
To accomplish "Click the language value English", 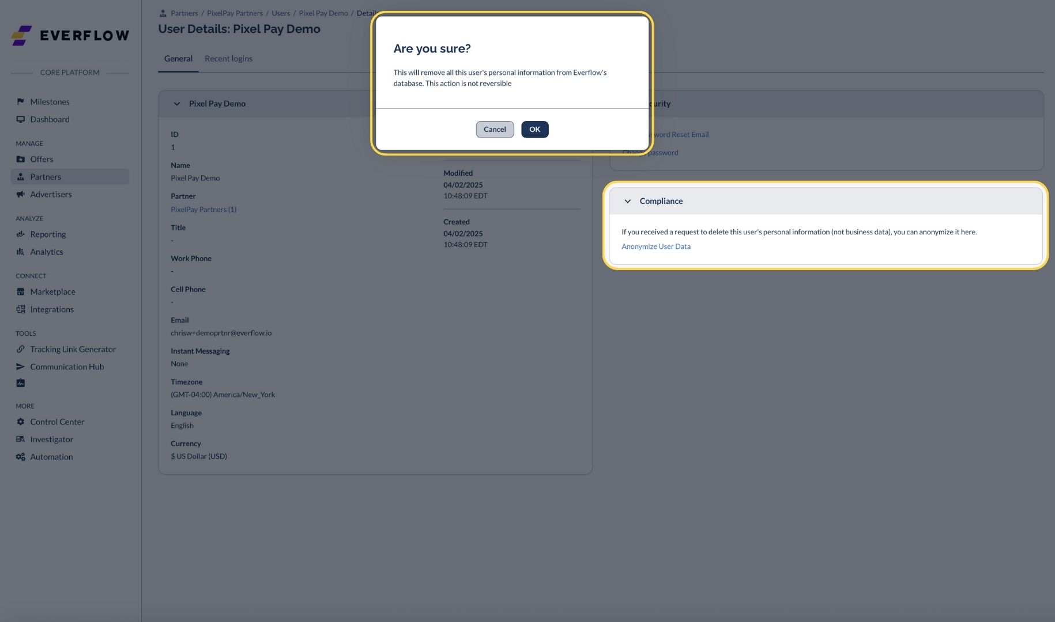I will (x=182, y=426).
